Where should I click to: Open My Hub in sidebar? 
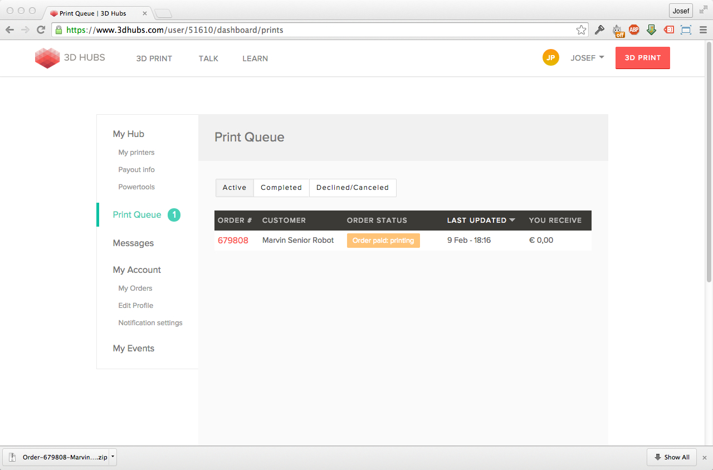click(x=129, y=134)
